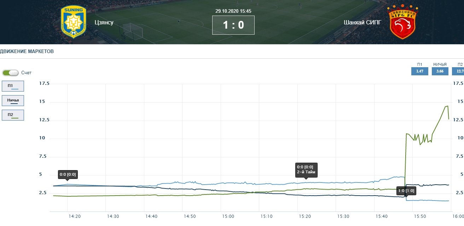Select the 1:0 [1:0] goal marker
The width and height of the screenshot is (464, 226).
(406, 191)
